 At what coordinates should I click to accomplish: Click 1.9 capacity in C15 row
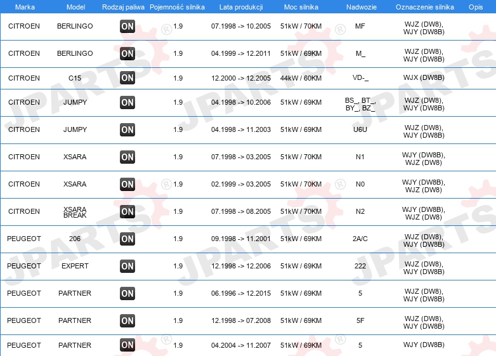[x=178, y=78]
